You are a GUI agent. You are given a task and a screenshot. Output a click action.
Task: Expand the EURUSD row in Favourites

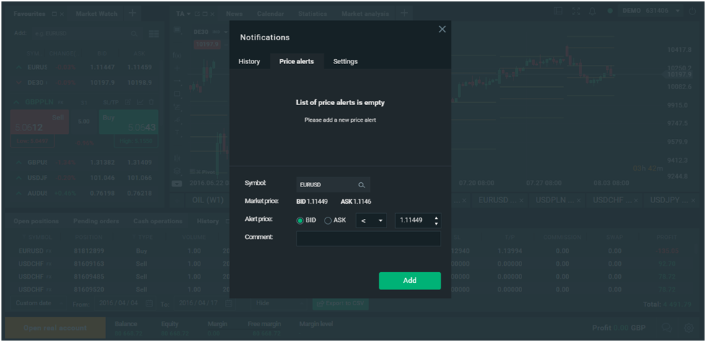click(x=19, y=68)
